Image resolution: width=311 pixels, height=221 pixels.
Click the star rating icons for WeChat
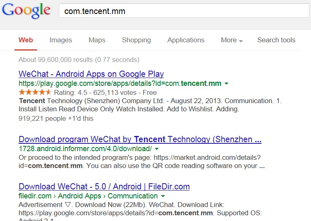pyautogui.click(x=35, y=92)
